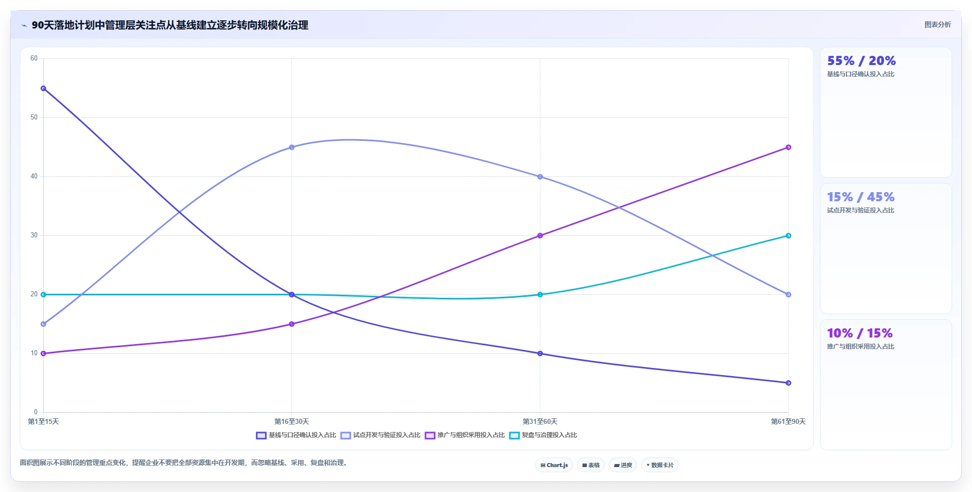Toggle legend swatch for 复盘与治理投入占比
This screenshot has height=492, width=972.
click(x=514, y=436)
